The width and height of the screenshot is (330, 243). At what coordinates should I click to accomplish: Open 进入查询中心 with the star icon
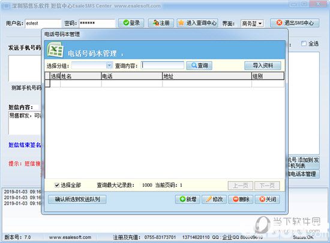[x=197, y=23]
